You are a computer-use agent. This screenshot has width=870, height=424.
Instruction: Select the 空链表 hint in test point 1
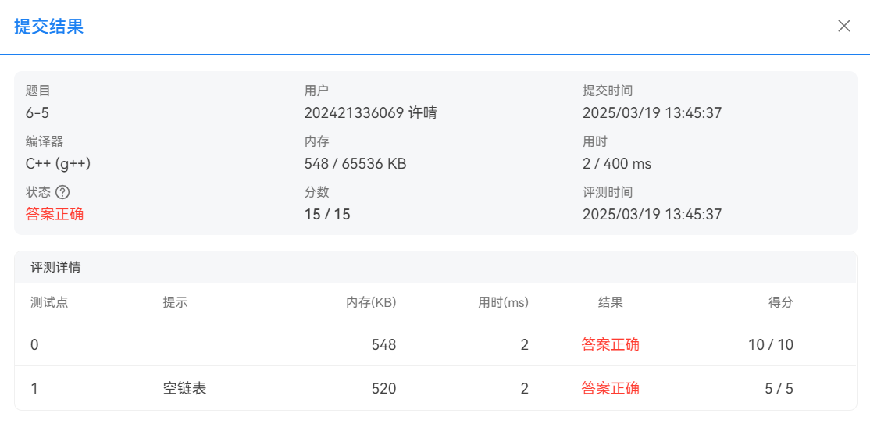click(184, 388)
